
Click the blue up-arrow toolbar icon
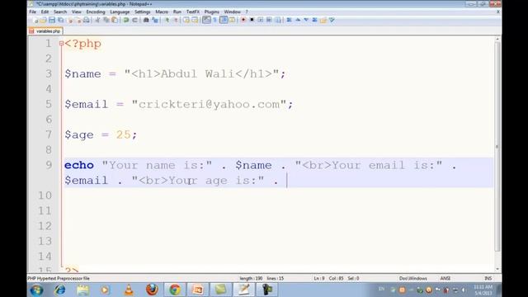click(298, 20)
